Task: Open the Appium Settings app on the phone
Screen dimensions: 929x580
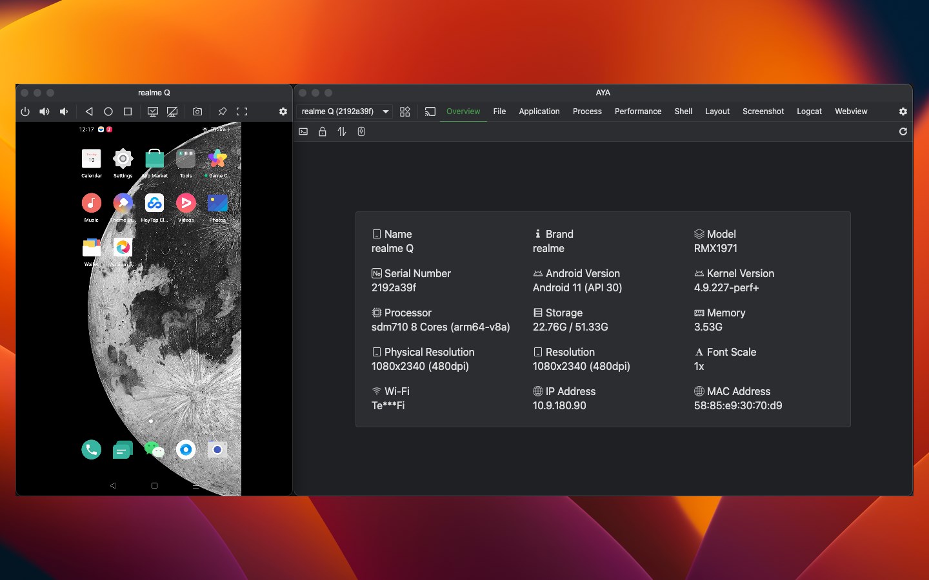Action: tap(123, 247)
